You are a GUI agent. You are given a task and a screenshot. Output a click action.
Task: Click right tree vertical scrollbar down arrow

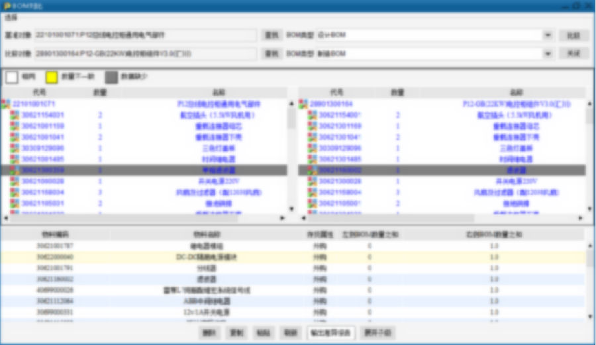[x=589, y=209]
